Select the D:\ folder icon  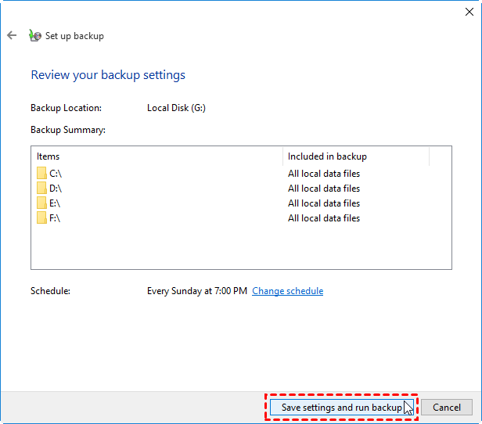coord(41,188)
